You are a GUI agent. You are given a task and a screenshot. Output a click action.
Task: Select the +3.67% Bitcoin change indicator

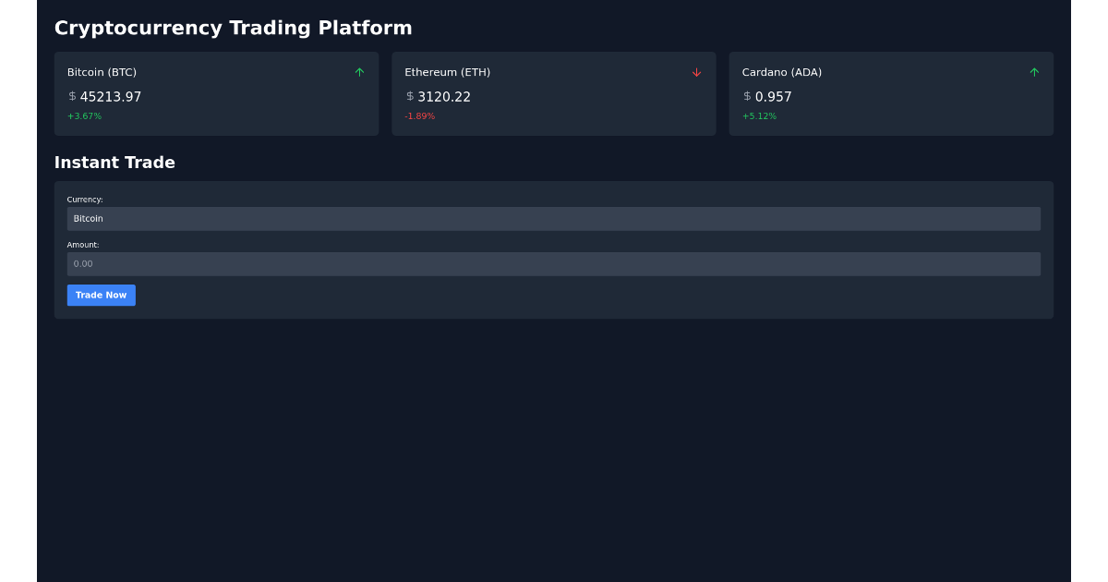click(x=84, y=115)
